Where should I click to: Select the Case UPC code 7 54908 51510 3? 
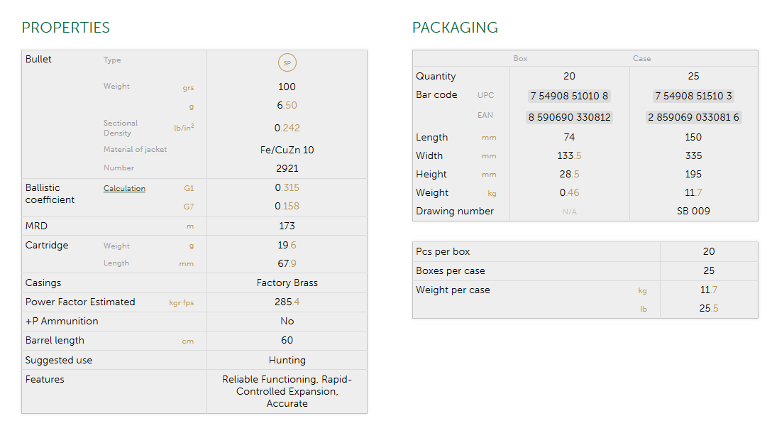point(693,96)
